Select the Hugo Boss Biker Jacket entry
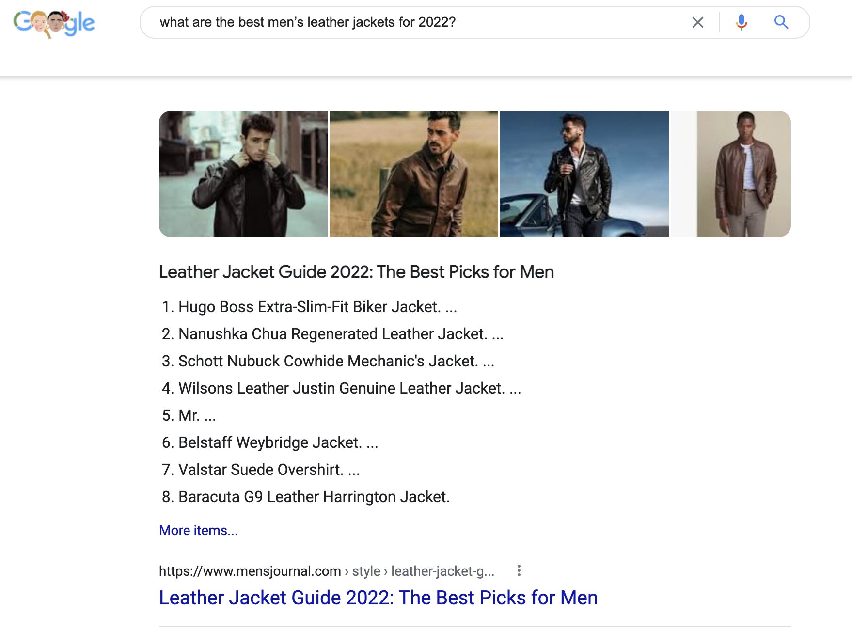The height and width of the screenshot is (632, 852). 309,307
